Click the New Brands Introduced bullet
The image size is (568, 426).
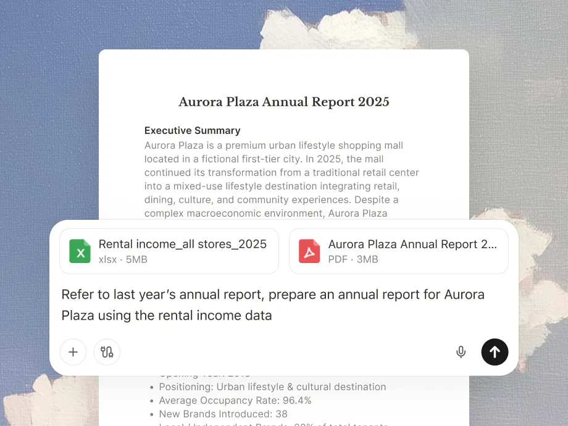[223, 414]
